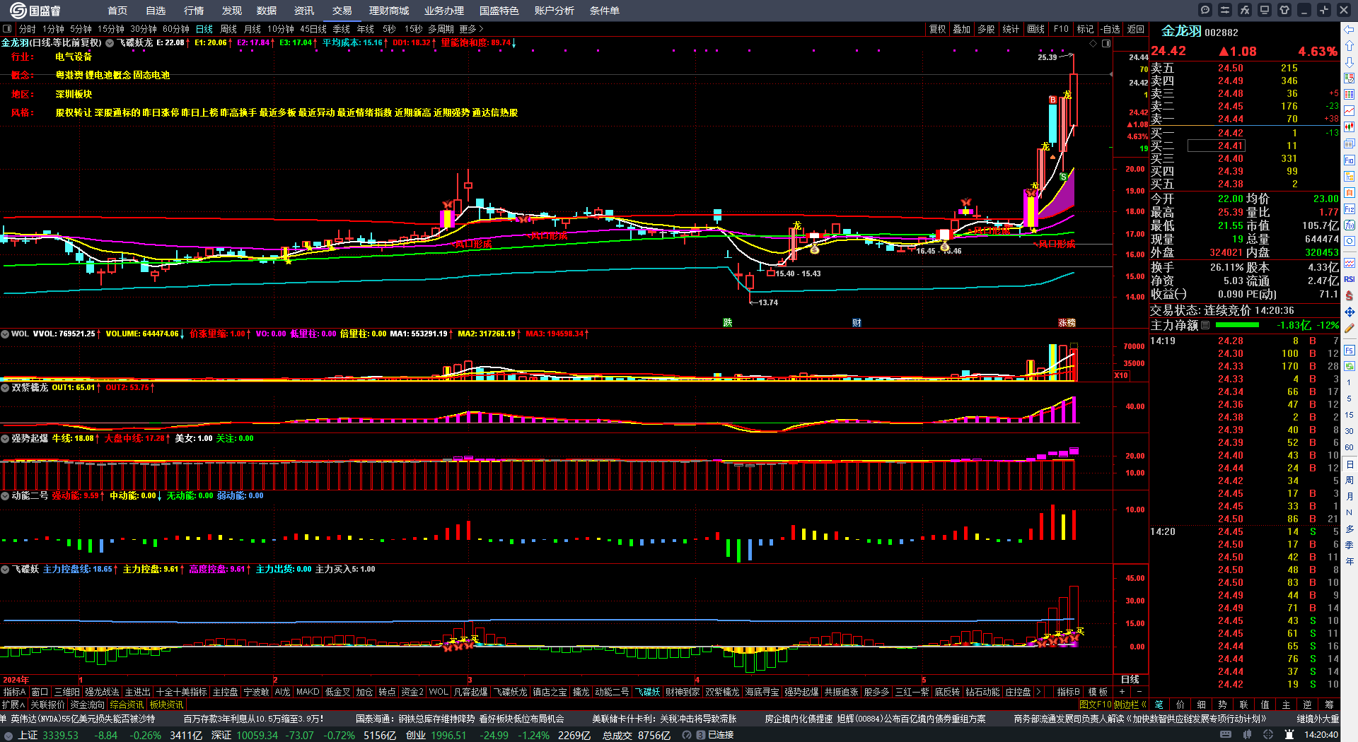This screenshot has height=742, width=1358.
Task: Open the chat message icon in title bar
Action: click(1205, 10)
